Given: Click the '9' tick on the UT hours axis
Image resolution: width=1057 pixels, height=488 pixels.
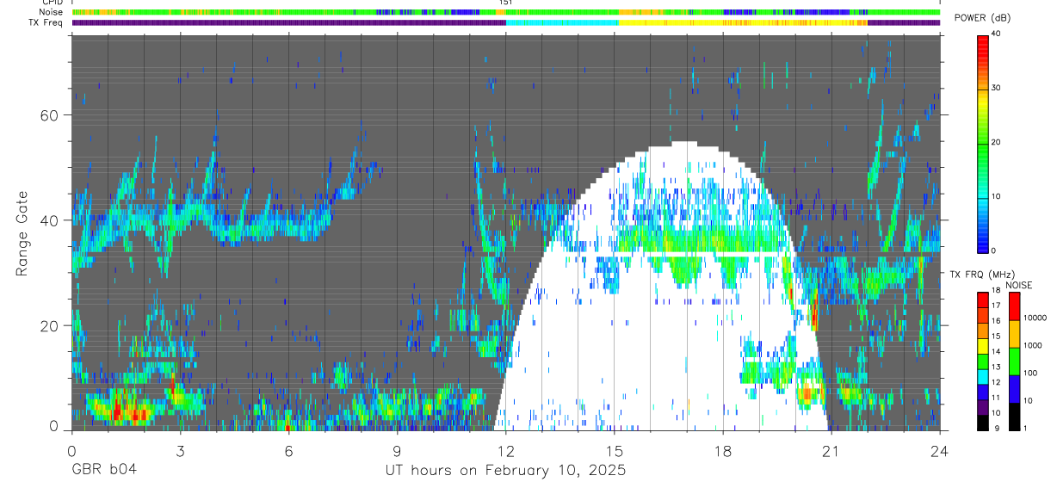Looking at the screenshot, I should pyautogui.click(x=397, y=450).
